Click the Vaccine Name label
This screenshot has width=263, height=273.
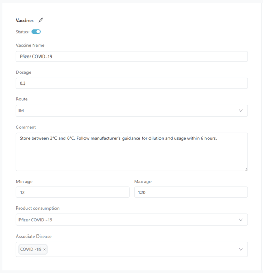(30, 45)
